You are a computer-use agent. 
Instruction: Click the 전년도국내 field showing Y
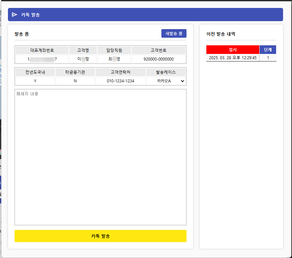click(x=35, y=81)
